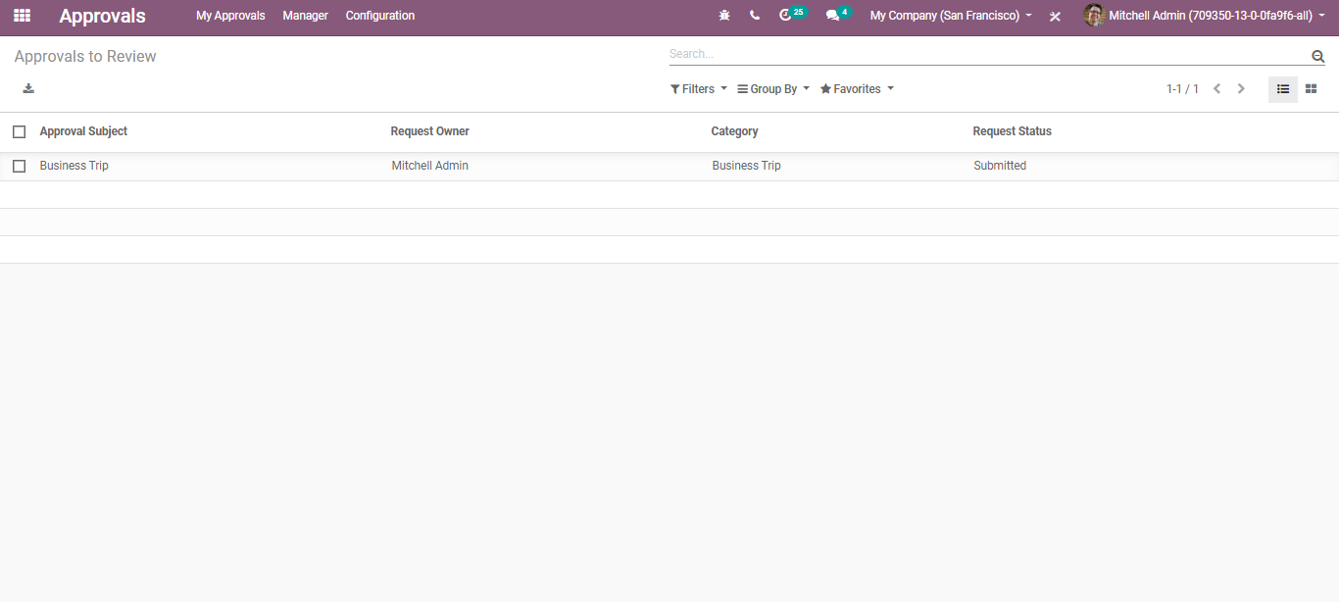The image size is (1339, 602).
Task: Go to previous page arrow
Action: (x=1216, y=89)
